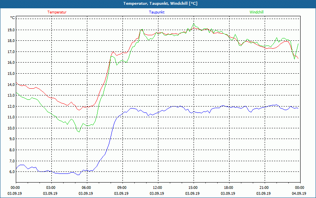
Task: Click the 09:00 time axis label
Action: click(122, 188)
